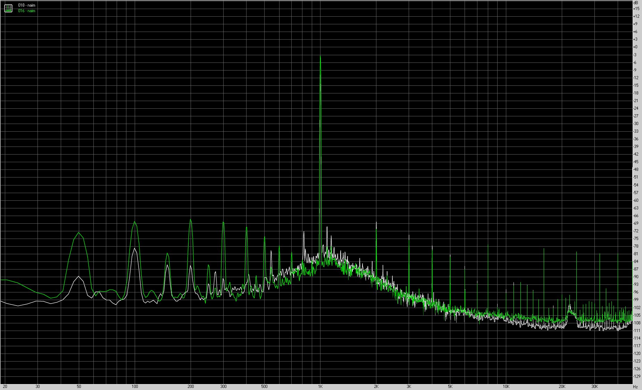Image resolution: width=642 pixels, height=390 pixels.
Task: Click the tip of the green 50 Hz hum peak
Action: point(79,232)
